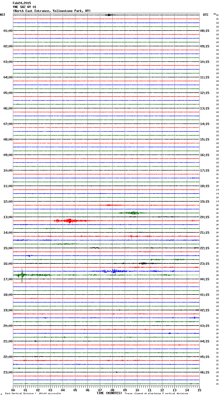Screen dimensions: 220x397
Task: Click the 18:15 UTC time label
Action: point(205,186)
